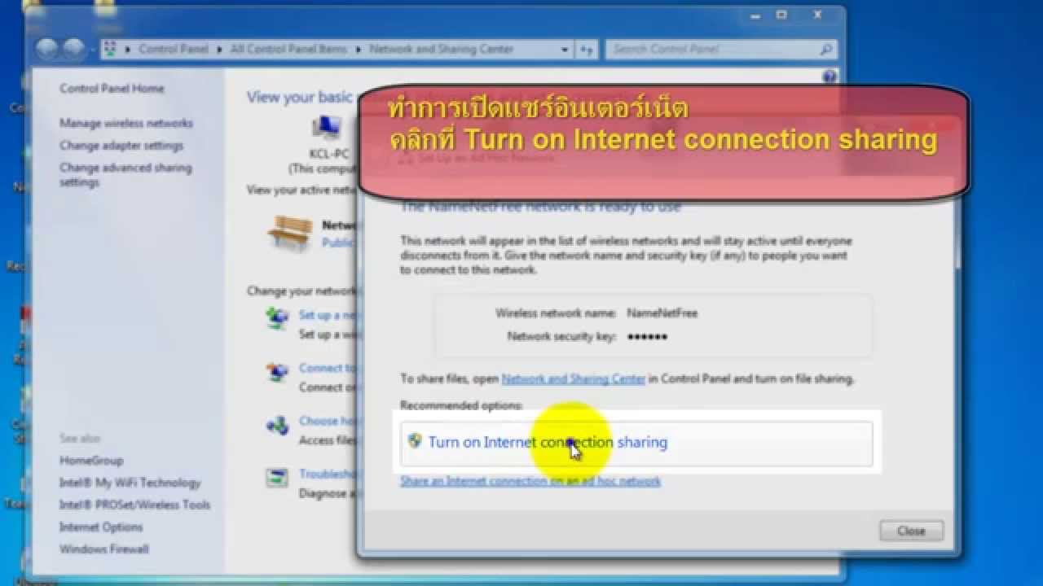Open the Network and Sharing Center link in the dialog
The height and width of the screenshot is (586, 1043).
[x=574, y=378]
